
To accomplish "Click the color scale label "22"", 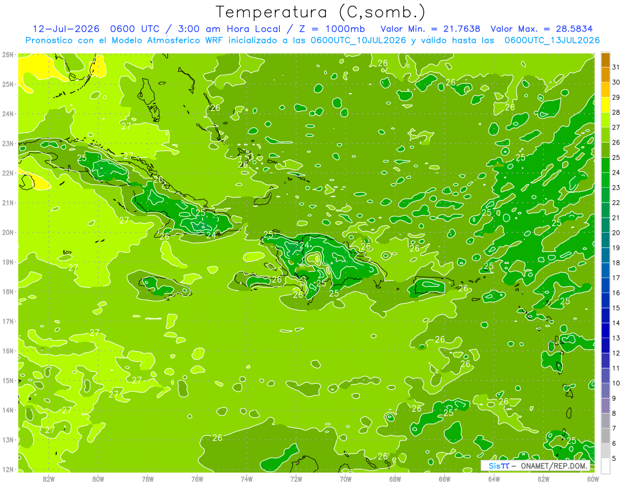I will [616, 203].
